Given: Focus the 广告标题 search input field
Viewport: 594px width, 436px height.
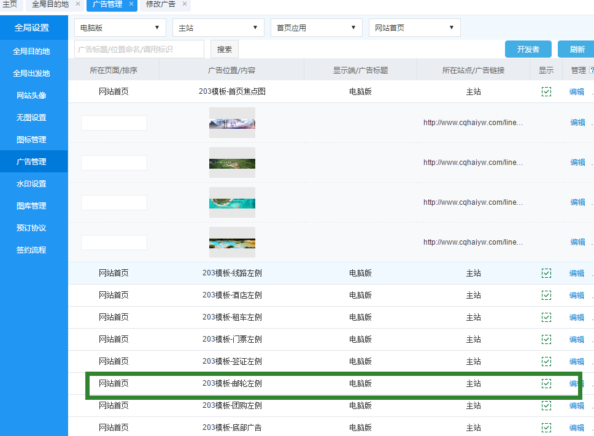Looking at the screenshot, I should pyautogui.click(x=139, y=49).
